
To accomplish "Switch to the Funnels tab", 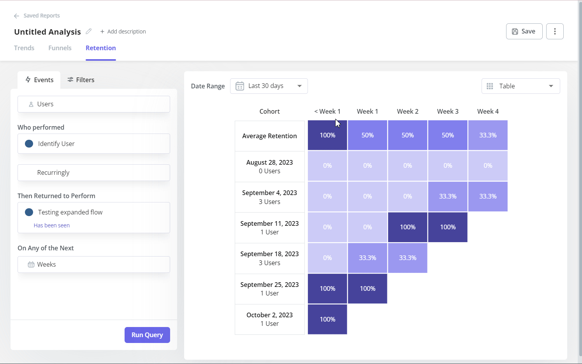I will (x=60, y=47).
